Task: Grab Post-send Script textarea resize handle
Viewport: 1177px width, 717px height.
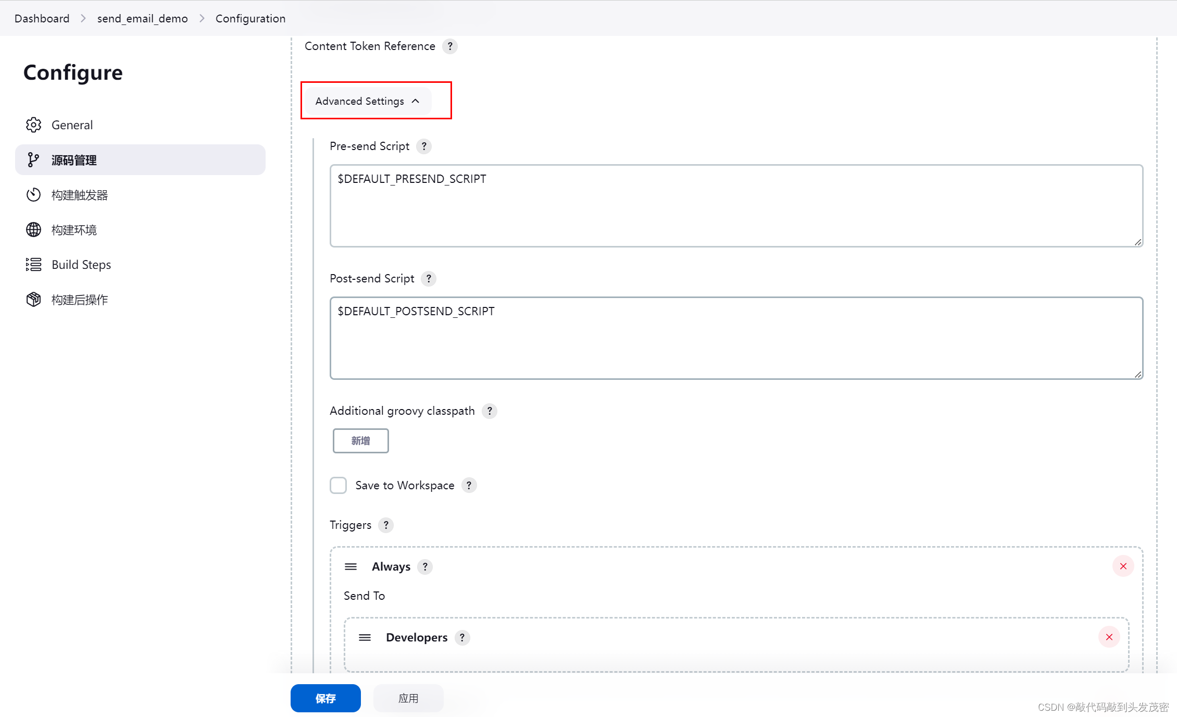Action: pyautogui.click(x=1138, y=375)
